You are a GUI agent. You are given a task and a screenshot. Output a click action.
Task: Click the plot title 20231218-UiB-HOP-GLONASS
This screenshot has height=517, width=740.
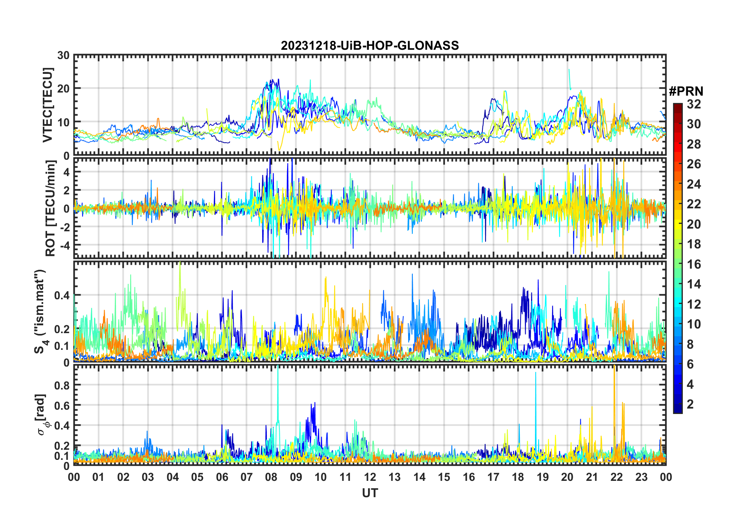[x=370, y=45]
